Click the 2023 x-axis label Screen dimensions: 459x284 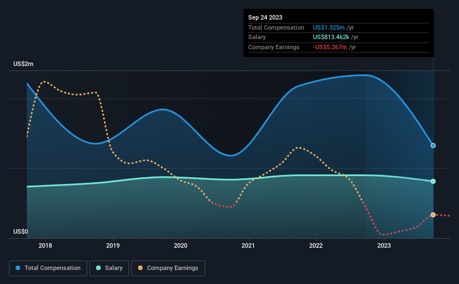[384, 245]
